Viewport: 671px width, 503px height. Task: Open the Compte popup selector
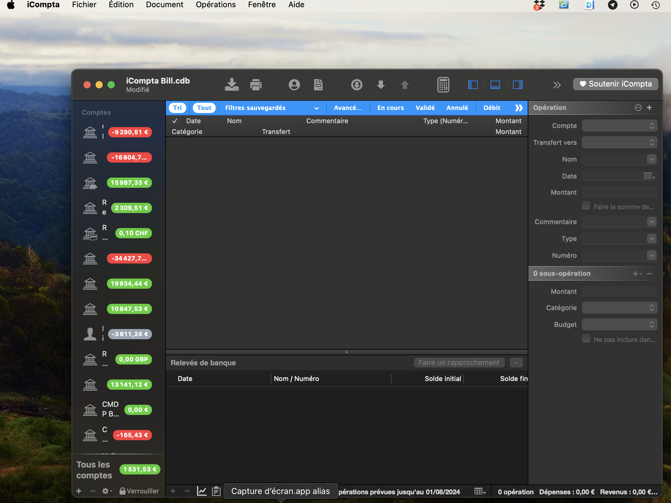pos(619,126)
